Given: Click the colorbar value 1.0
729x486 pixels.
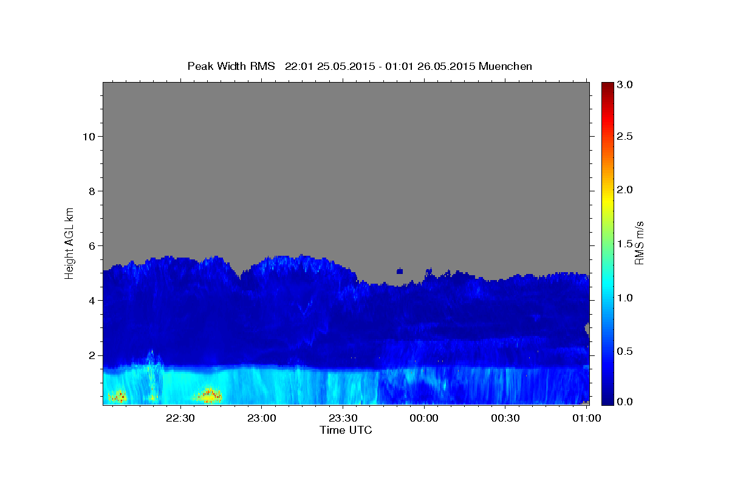Looking at the screenshot, I should [625, 296].
